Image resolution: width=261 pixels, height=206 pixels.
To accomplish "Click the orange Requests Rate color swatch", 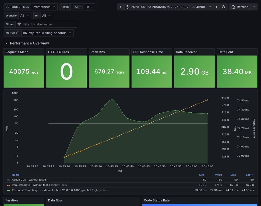I will tap(9, 185).
